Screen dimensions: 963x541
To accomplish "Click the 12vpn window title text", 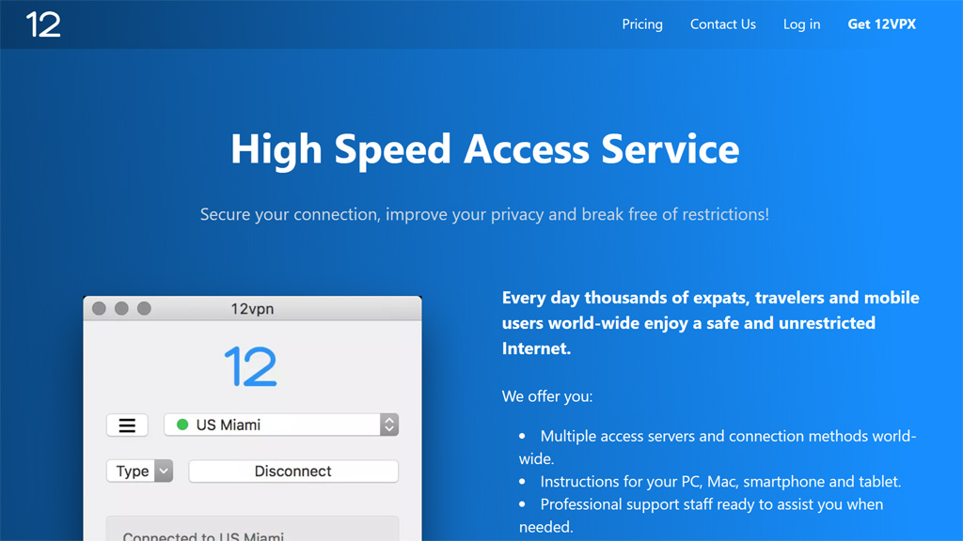I will click(x=252, y=308).
